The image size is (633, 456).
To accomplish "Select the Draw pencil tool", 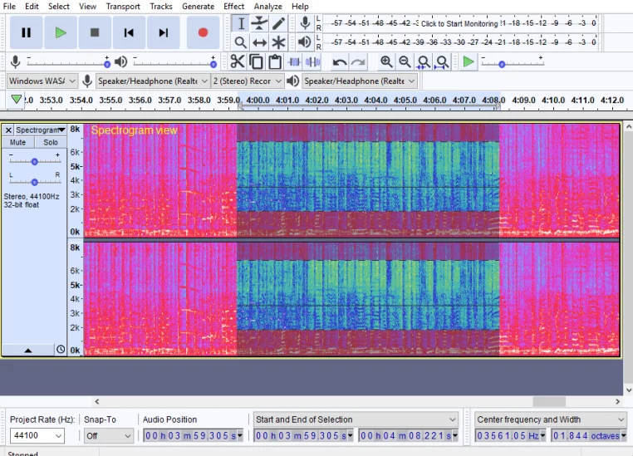I will tap(279, 23).
